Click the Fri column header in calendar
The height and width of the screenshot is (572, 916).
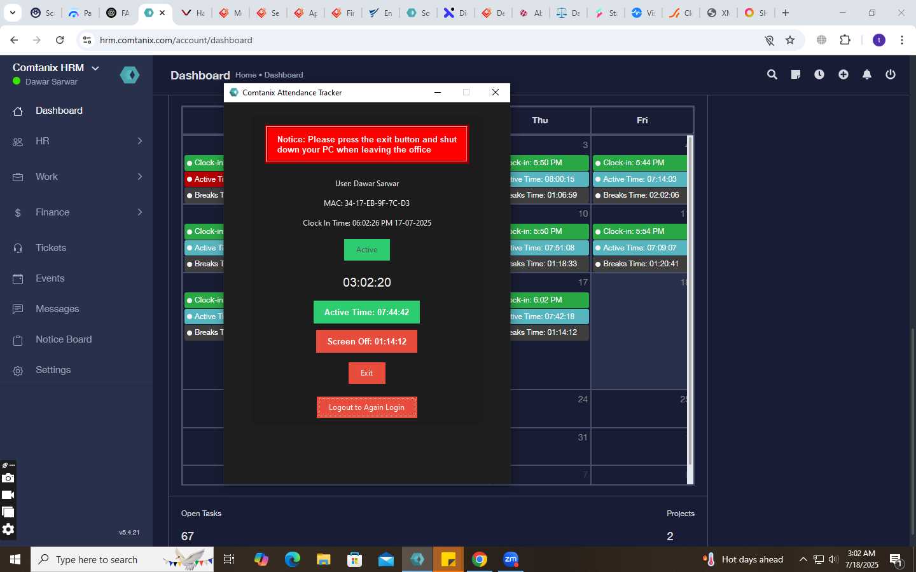click(642, 120)
